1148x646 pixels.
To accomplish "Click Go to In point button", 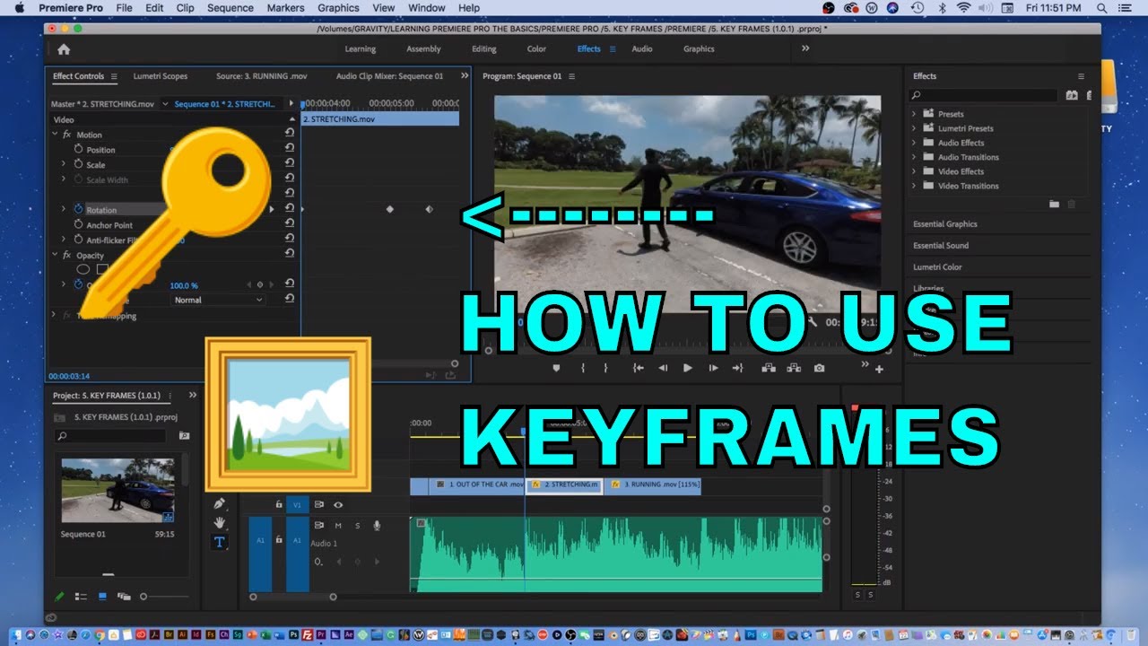I will [x=639, y=368].
